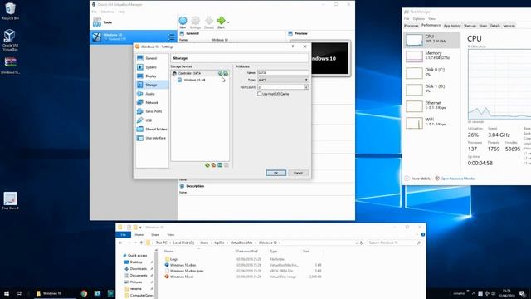This screenshot has height=299, width=531.
Task: Switch to App history tab in Task Manager
Action: point(451,26)
